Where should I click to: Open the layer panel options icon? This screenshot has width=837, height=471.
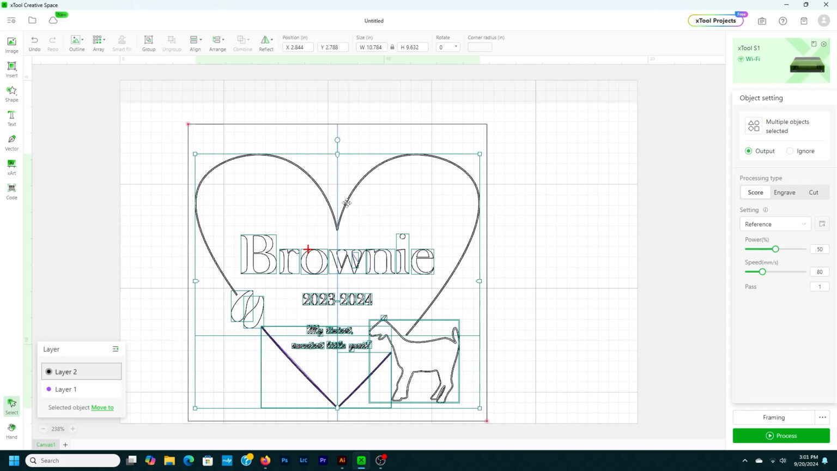click(116, 349)
